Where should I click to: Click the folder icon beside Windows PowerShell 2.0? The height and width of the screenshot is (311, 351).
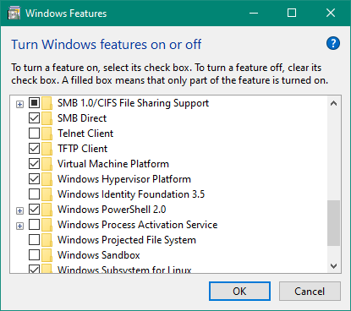(47, 210)
